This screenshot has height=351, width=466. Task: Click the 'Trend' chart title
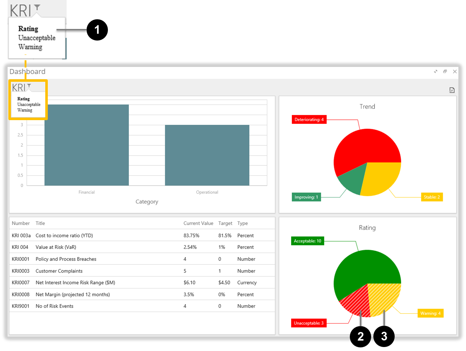click(367, 106)
